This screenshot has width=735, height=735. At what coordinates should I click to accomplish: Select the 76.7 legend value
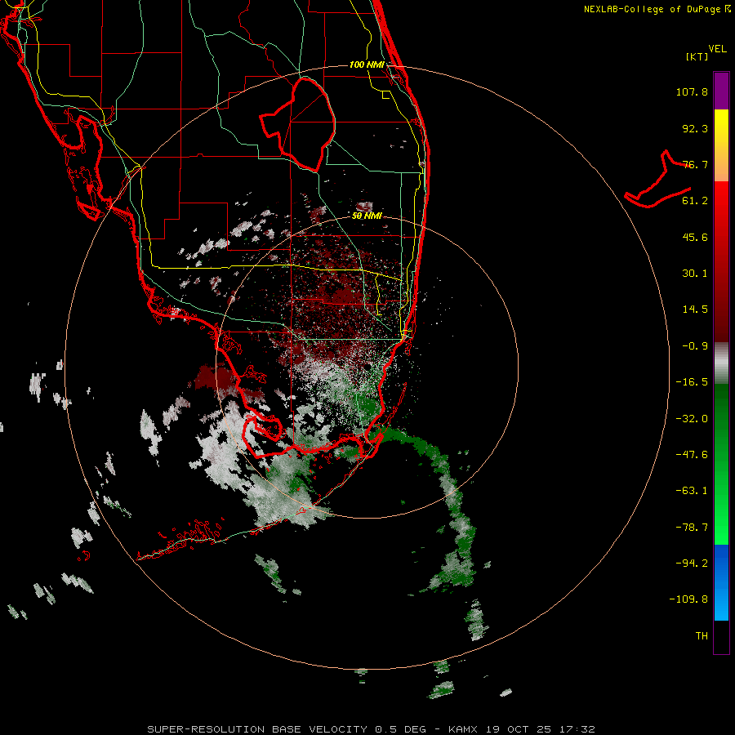coord(695,164)
